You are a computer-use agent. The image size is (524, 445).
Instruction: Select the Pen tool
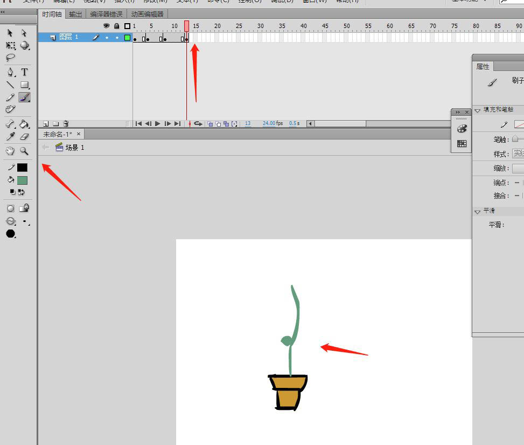point(10,72)
